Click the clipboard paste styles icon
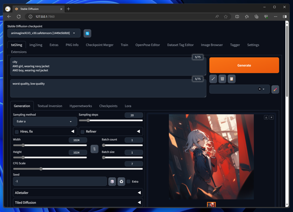 click(232, 79)
